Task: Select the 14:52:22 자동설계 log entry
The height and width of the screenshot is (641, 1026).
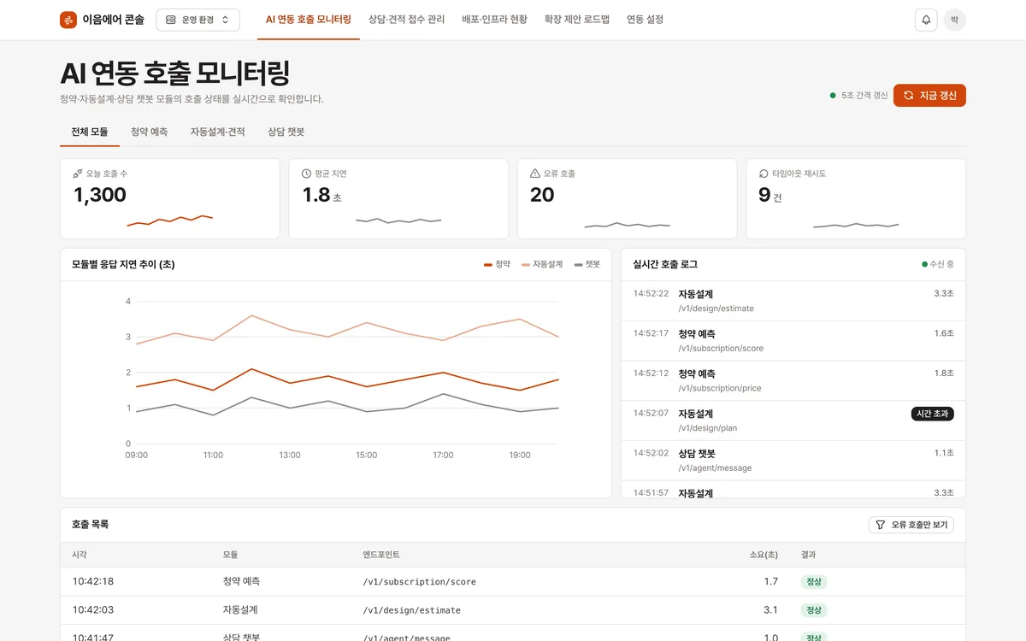Action: pyautogui.click(x=793, y=301)
